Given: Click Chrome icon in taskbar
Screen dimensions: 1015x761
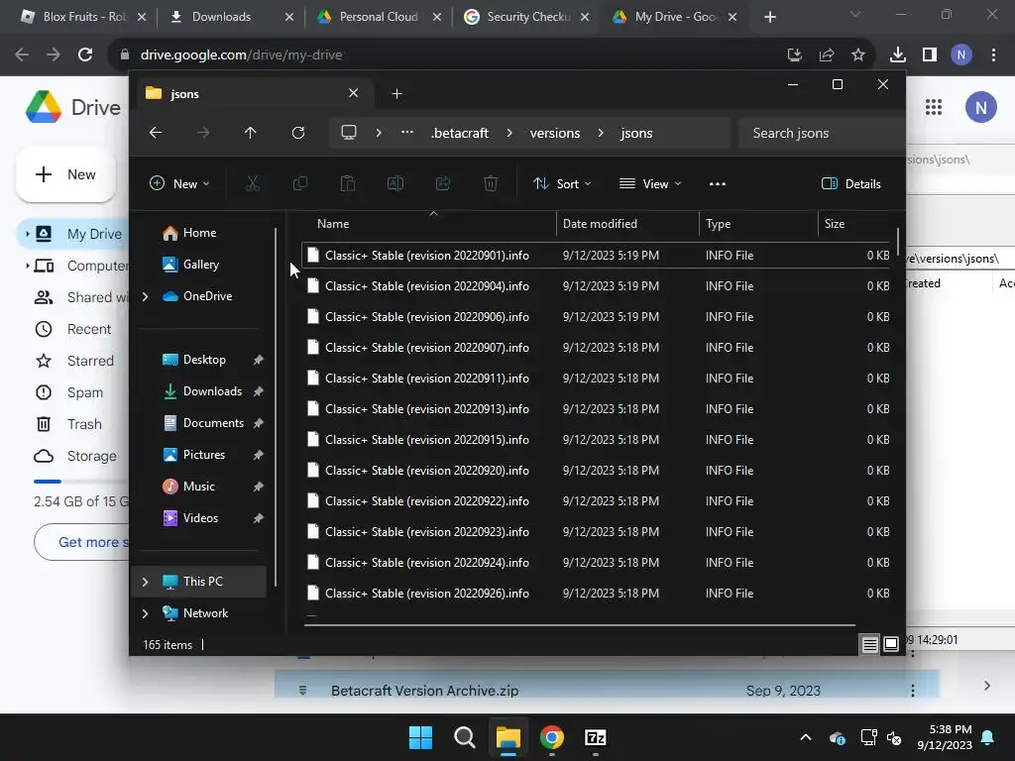Looking at the screenshot, I should coord(551,737).
